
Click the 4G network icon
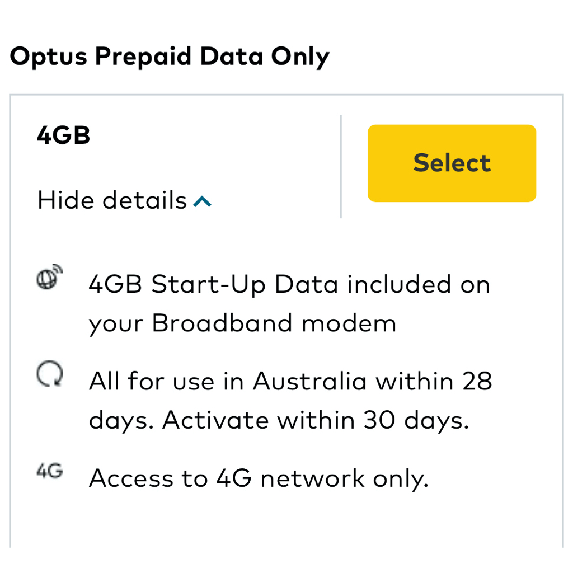click(x=49, y=471)
